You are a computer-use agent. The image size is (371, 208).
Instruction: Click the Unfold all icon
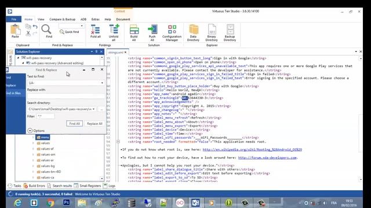point(114,33)
